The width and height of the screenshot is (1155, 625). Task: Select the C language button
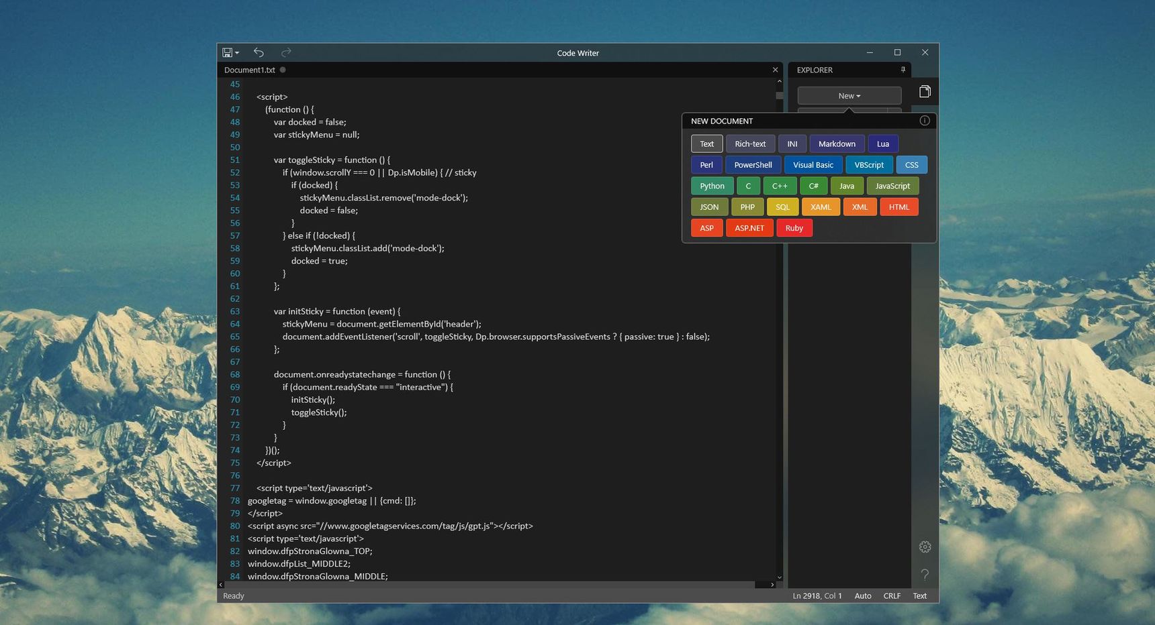[x=748, y=186]
